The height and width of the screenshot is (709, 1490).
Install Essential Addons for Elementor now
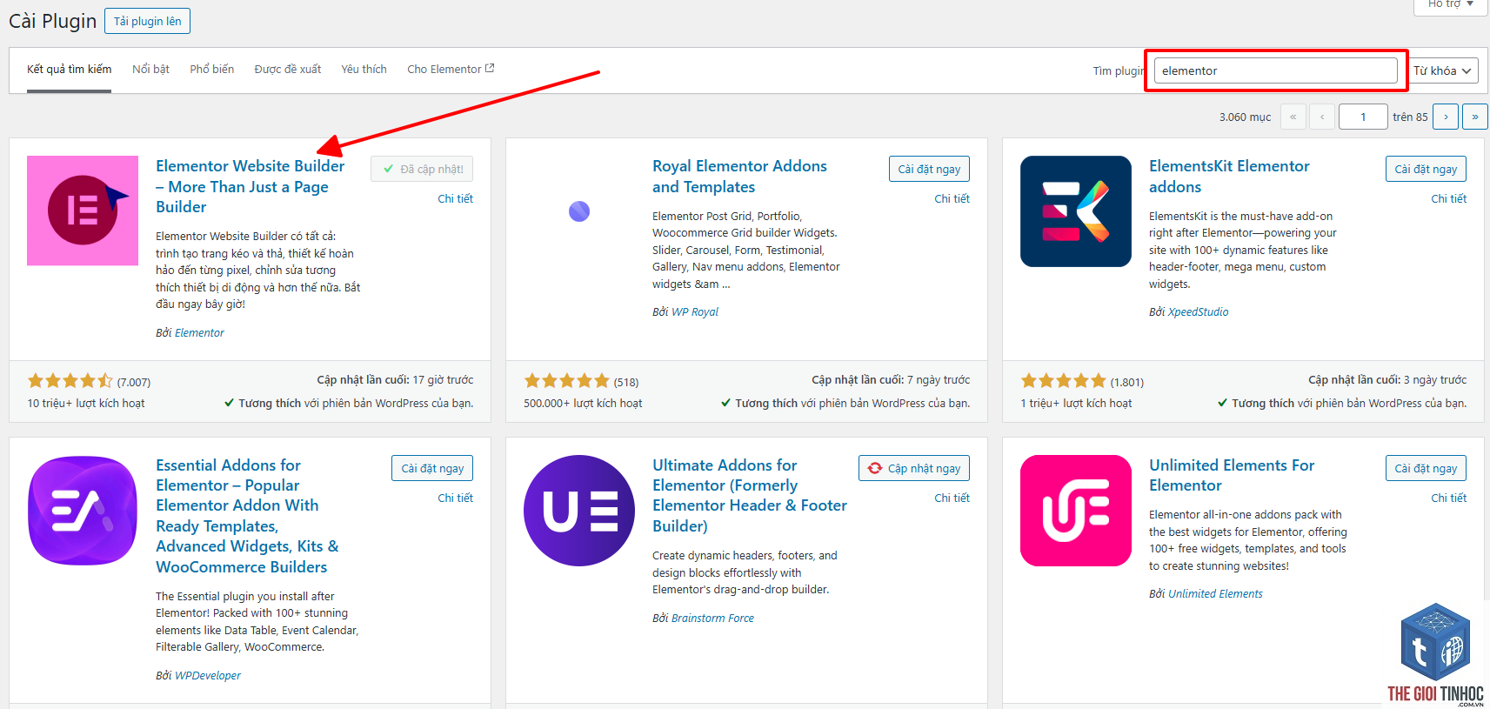(x=432, y=468)
